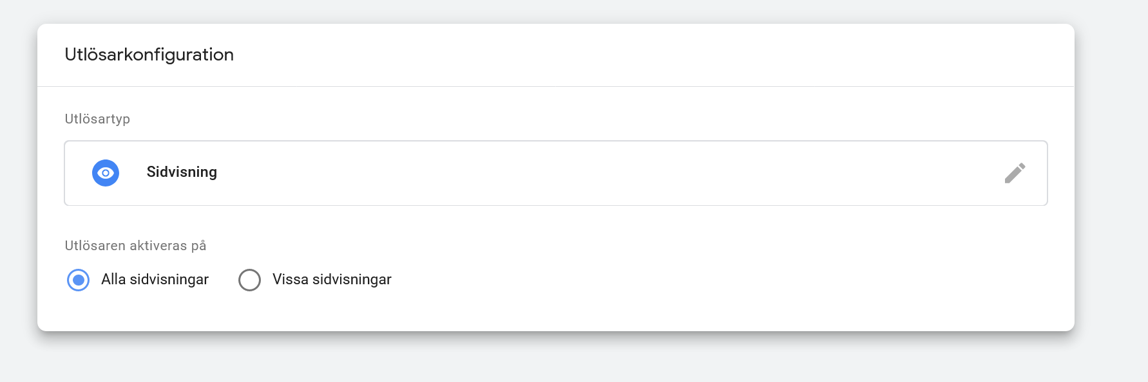Click the bold Sidvisning trigger type name
The width and height of the screenshot is (1148, 382).
tap(182, 172)
